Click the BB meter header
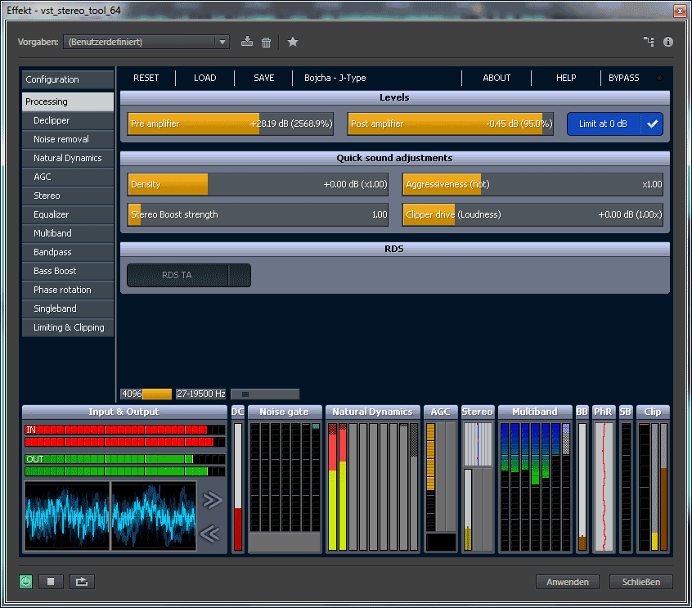 [x=582, y=412]
